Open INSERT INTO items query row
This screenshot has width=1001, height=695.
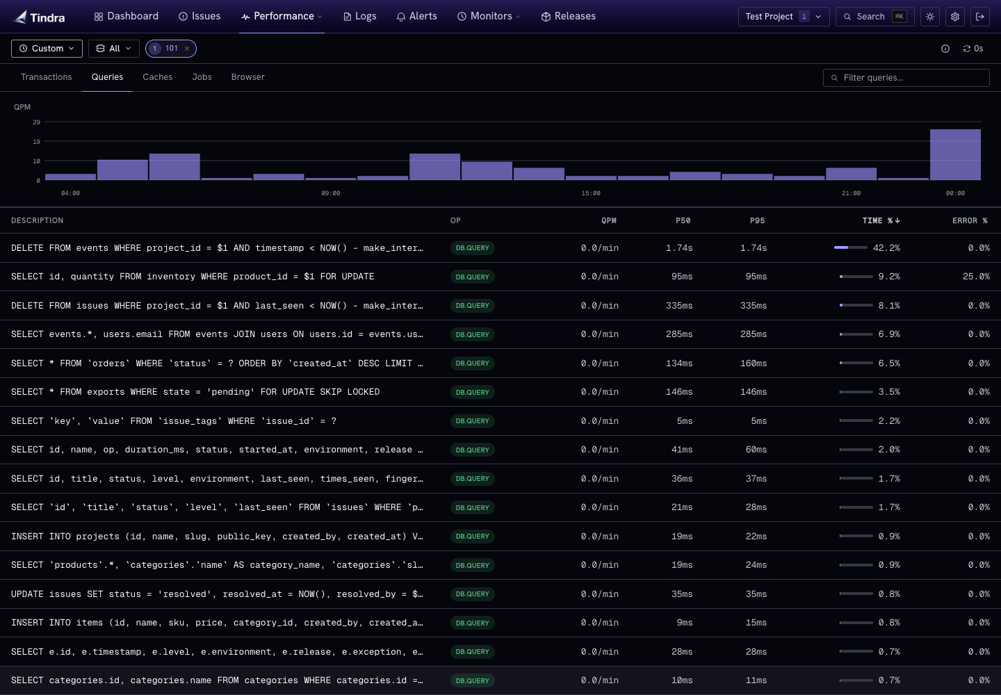coord(500,623)
